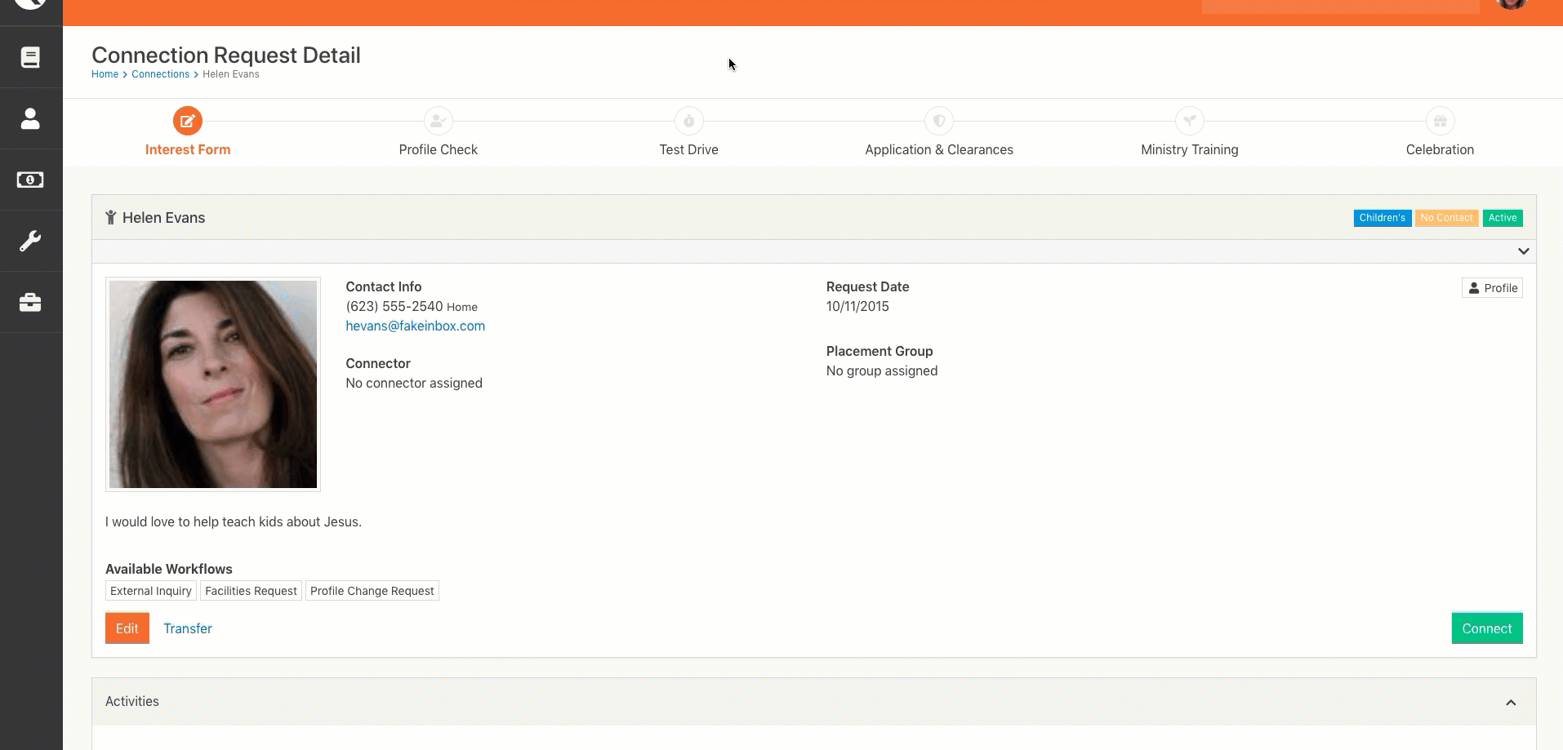Select the Interest Form step label
Viewport: 1563px width, 750px height.
188,149
